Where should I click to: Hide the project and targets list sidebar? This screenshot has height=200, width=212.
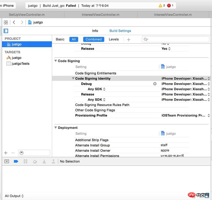tap(6, 31)
